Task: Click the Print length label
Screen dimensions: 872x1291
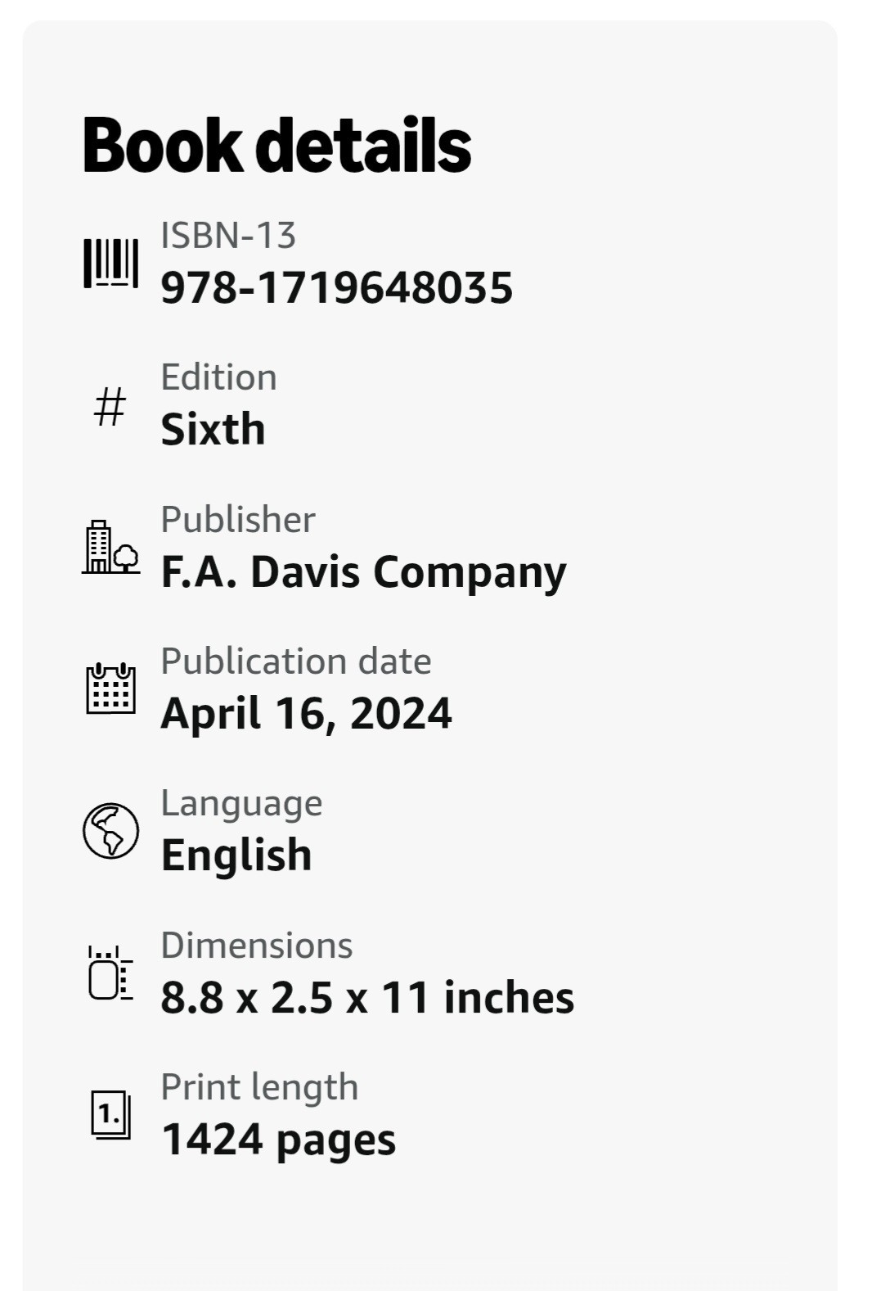Action: pyautogui.click(x=259, y=1088)
